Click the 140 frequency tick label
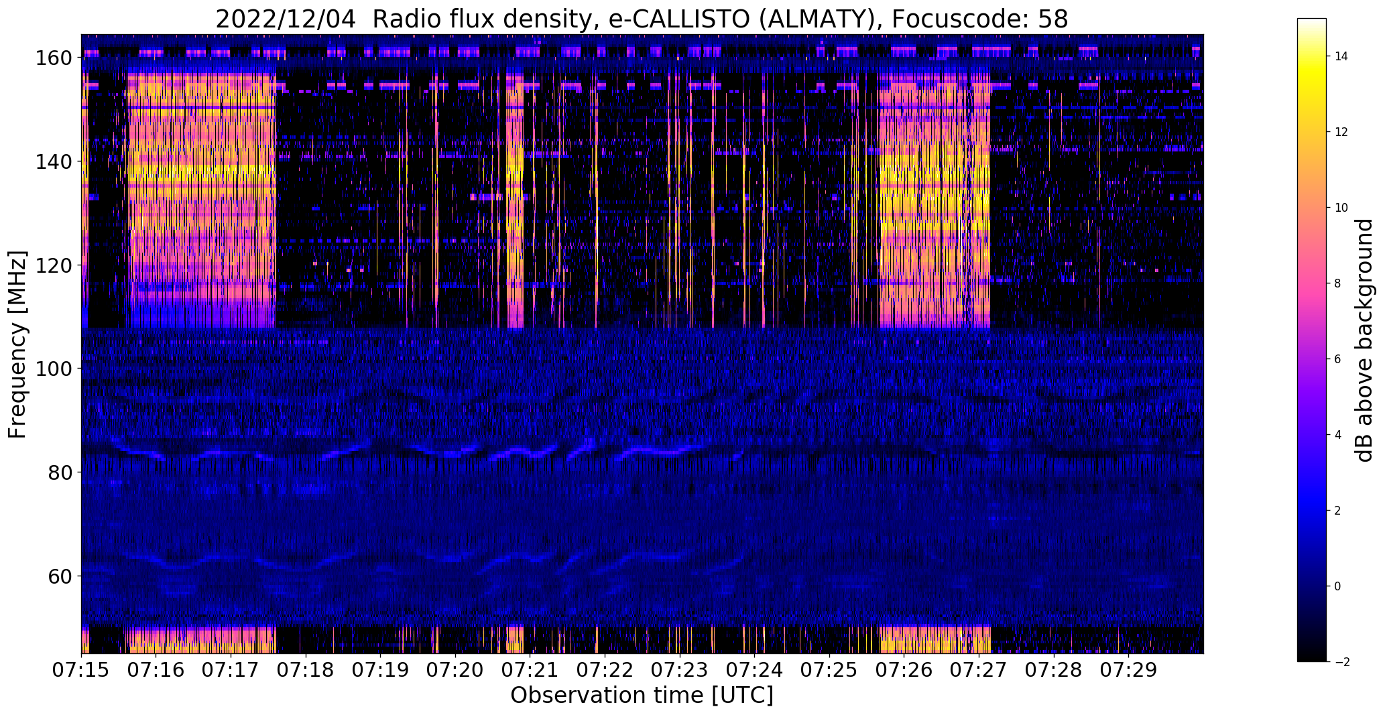The image size is (1385, 715). coord(55,161)
